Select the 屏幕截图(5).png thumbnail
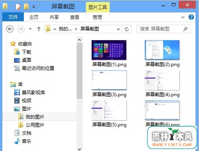Viewport: 199px width, 151px height. (109, 110)
